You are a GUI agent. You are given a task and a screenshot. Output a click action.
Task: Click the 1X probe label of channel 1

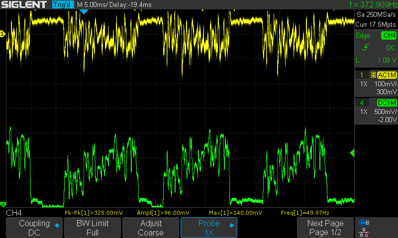[x=364, y=84]
